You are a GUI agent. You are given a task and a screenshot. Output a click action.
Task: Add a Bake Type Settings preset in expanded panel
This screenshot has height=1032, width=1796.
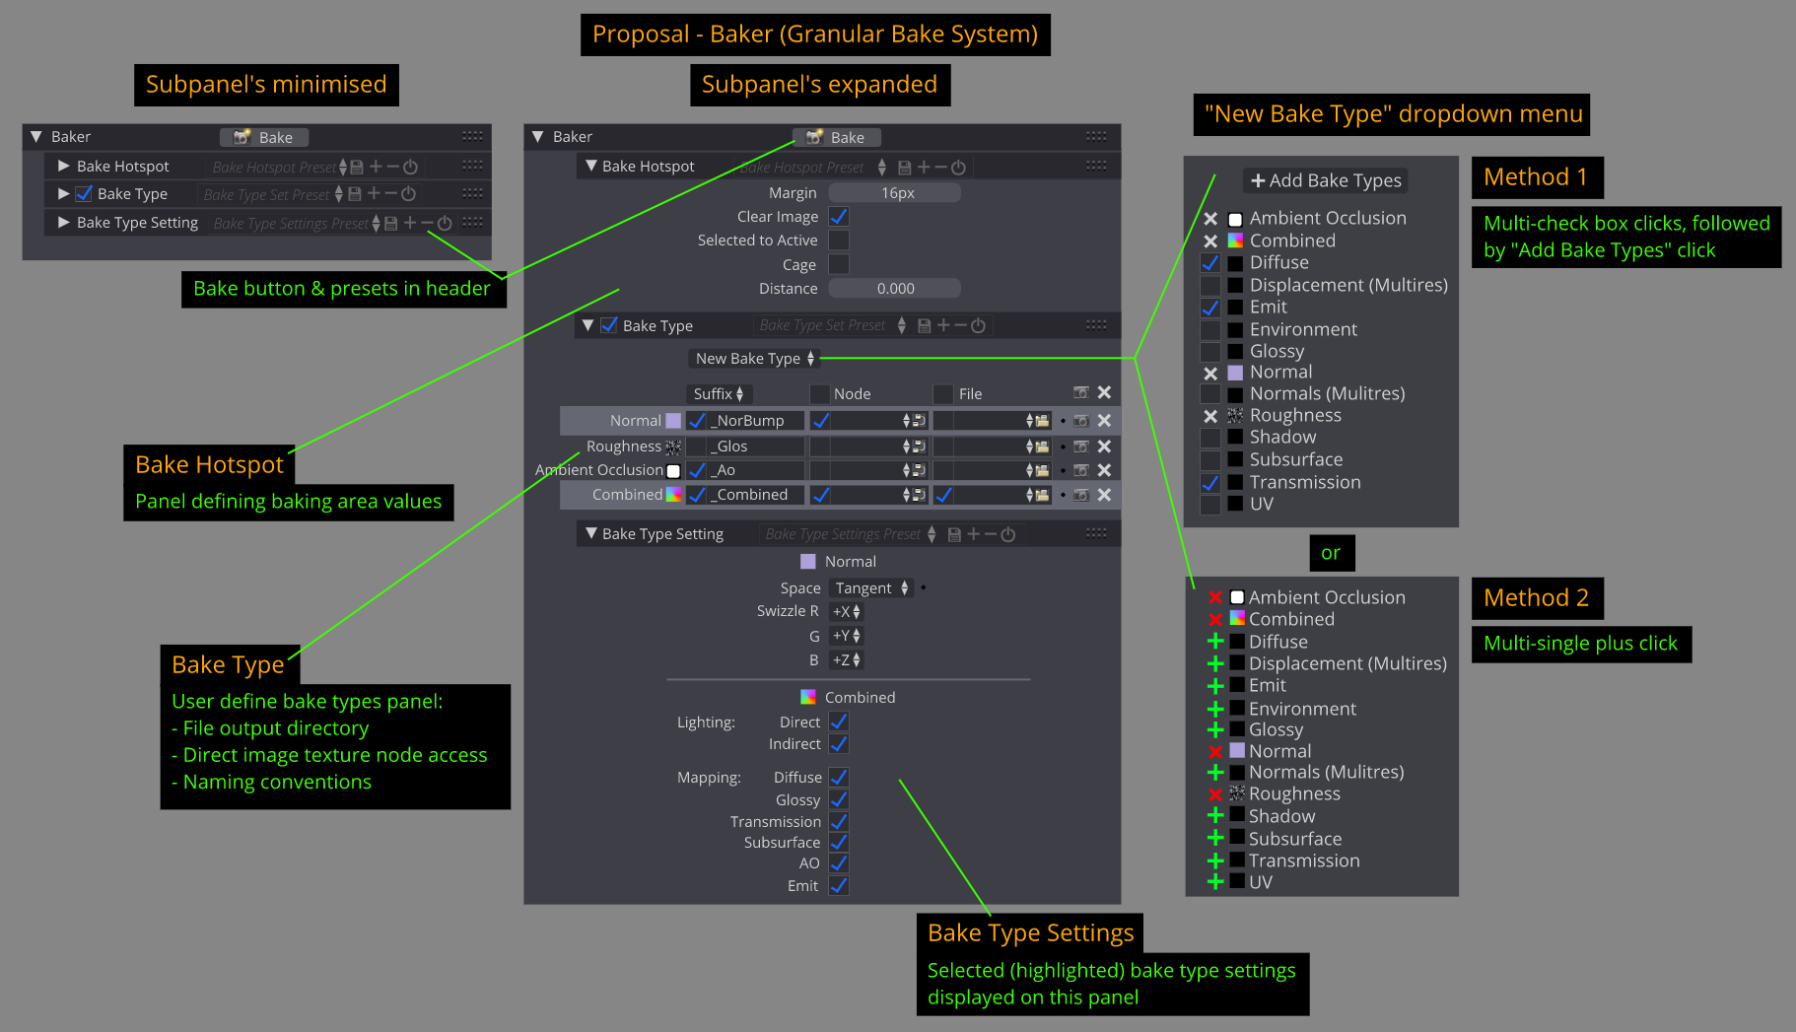[974, 534]
